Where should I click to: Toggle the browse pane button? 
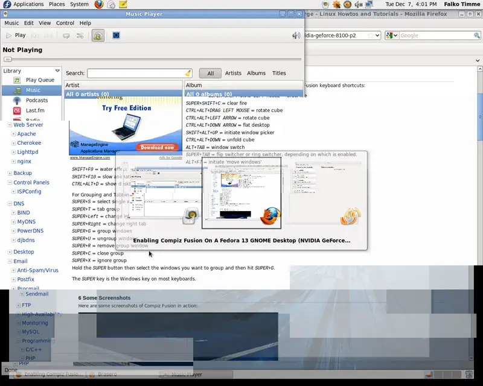click(98, 36)
